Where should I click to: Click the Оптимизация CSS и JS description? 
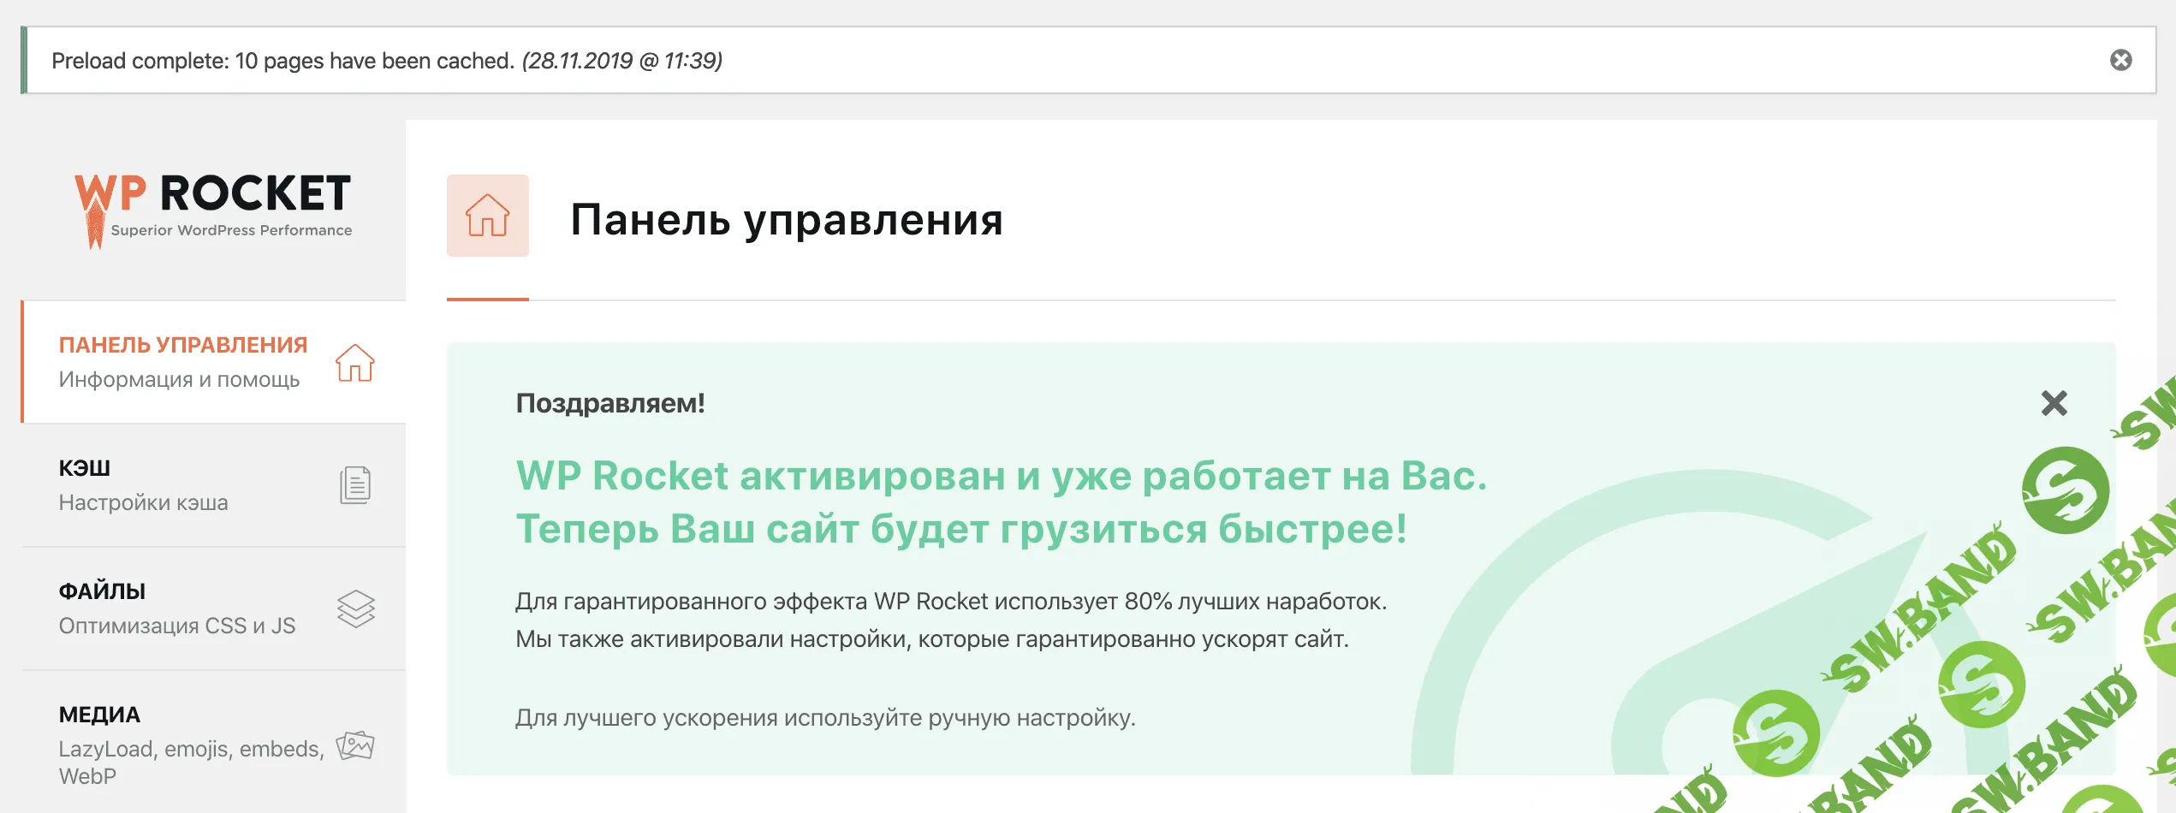(x=176, y=626)
